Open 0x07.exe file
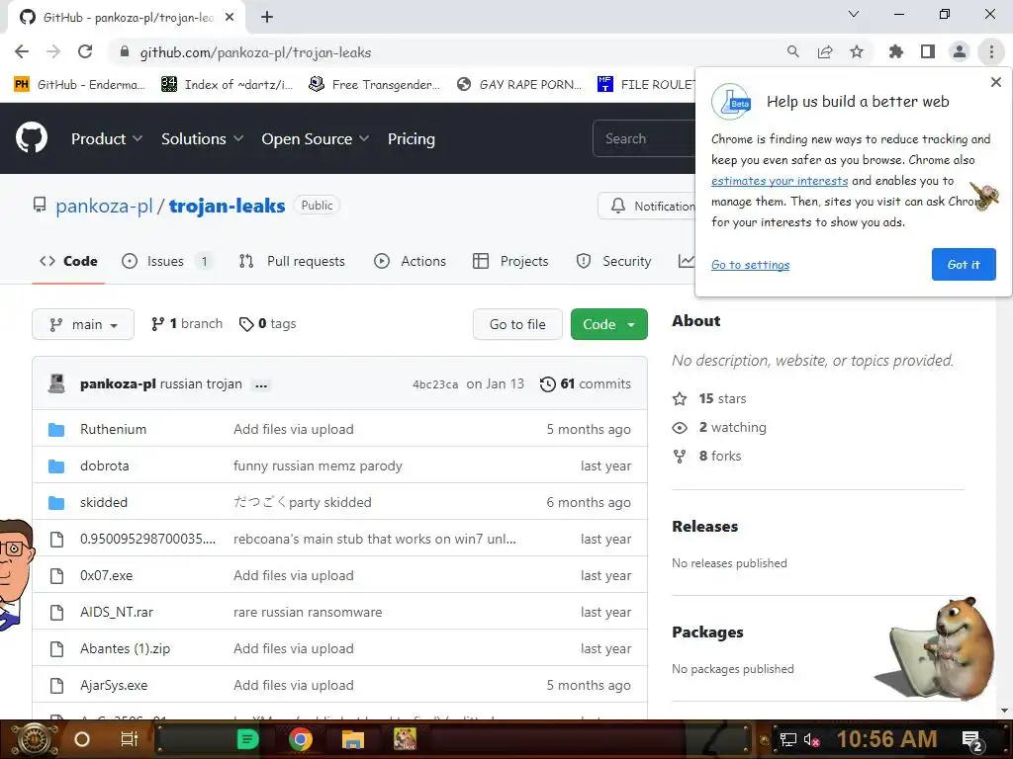1013x759 pixels. pos(107,576)
